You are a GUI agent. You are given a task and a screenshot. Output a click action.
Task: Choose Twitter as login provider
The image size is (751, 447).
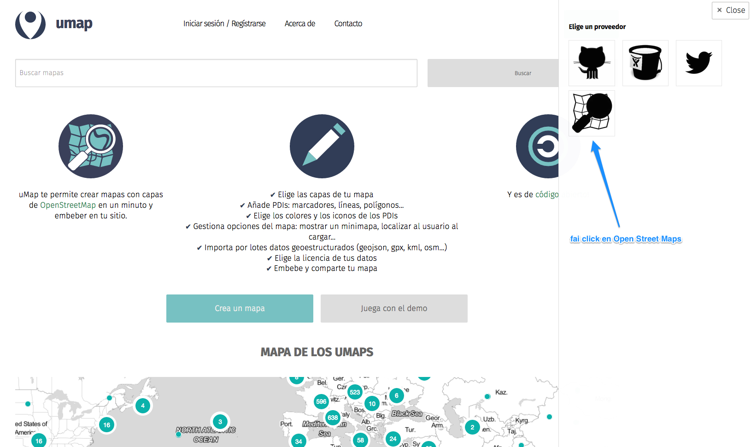tap(698, 63)
